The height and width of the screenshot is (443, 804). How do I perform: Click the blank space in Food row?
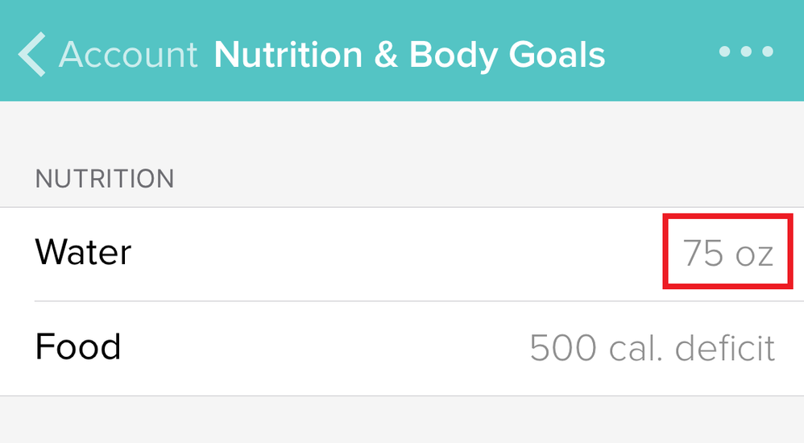click(x=322, y=348)
